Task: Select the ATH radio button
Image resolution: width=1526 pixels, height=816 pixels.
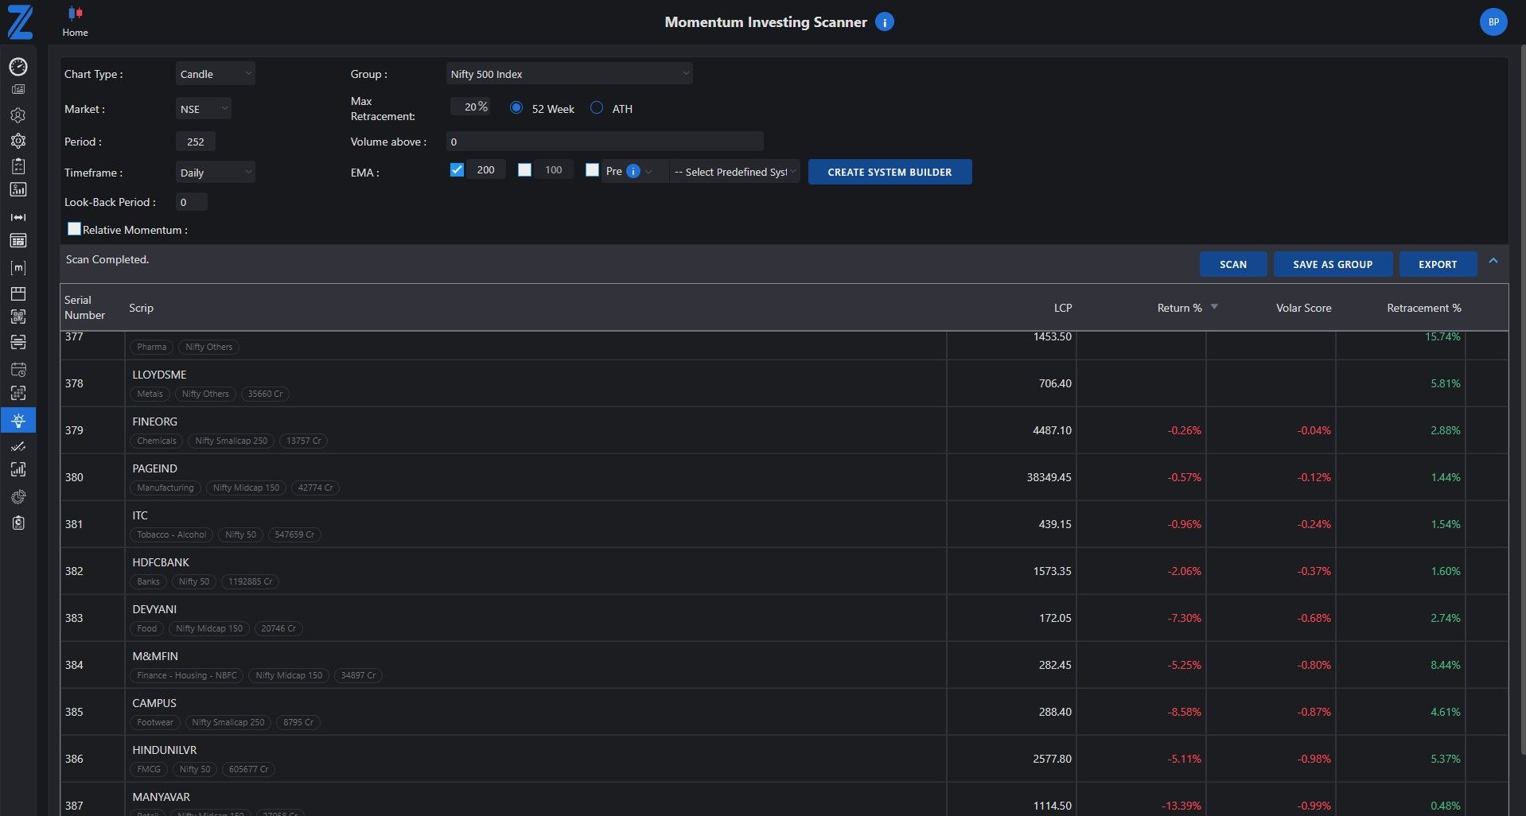Action: (597, 107)
